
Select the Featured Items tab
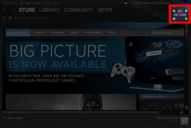(18, 33)
